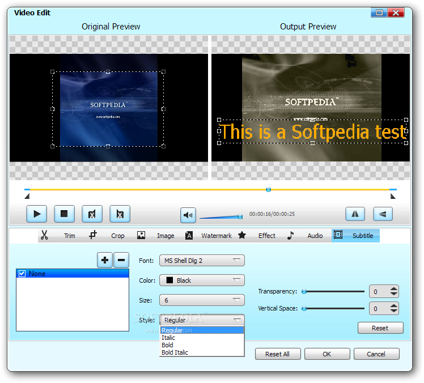Select the None row in subtitle list
The image size is (424, 383).
tap(73, 274)
